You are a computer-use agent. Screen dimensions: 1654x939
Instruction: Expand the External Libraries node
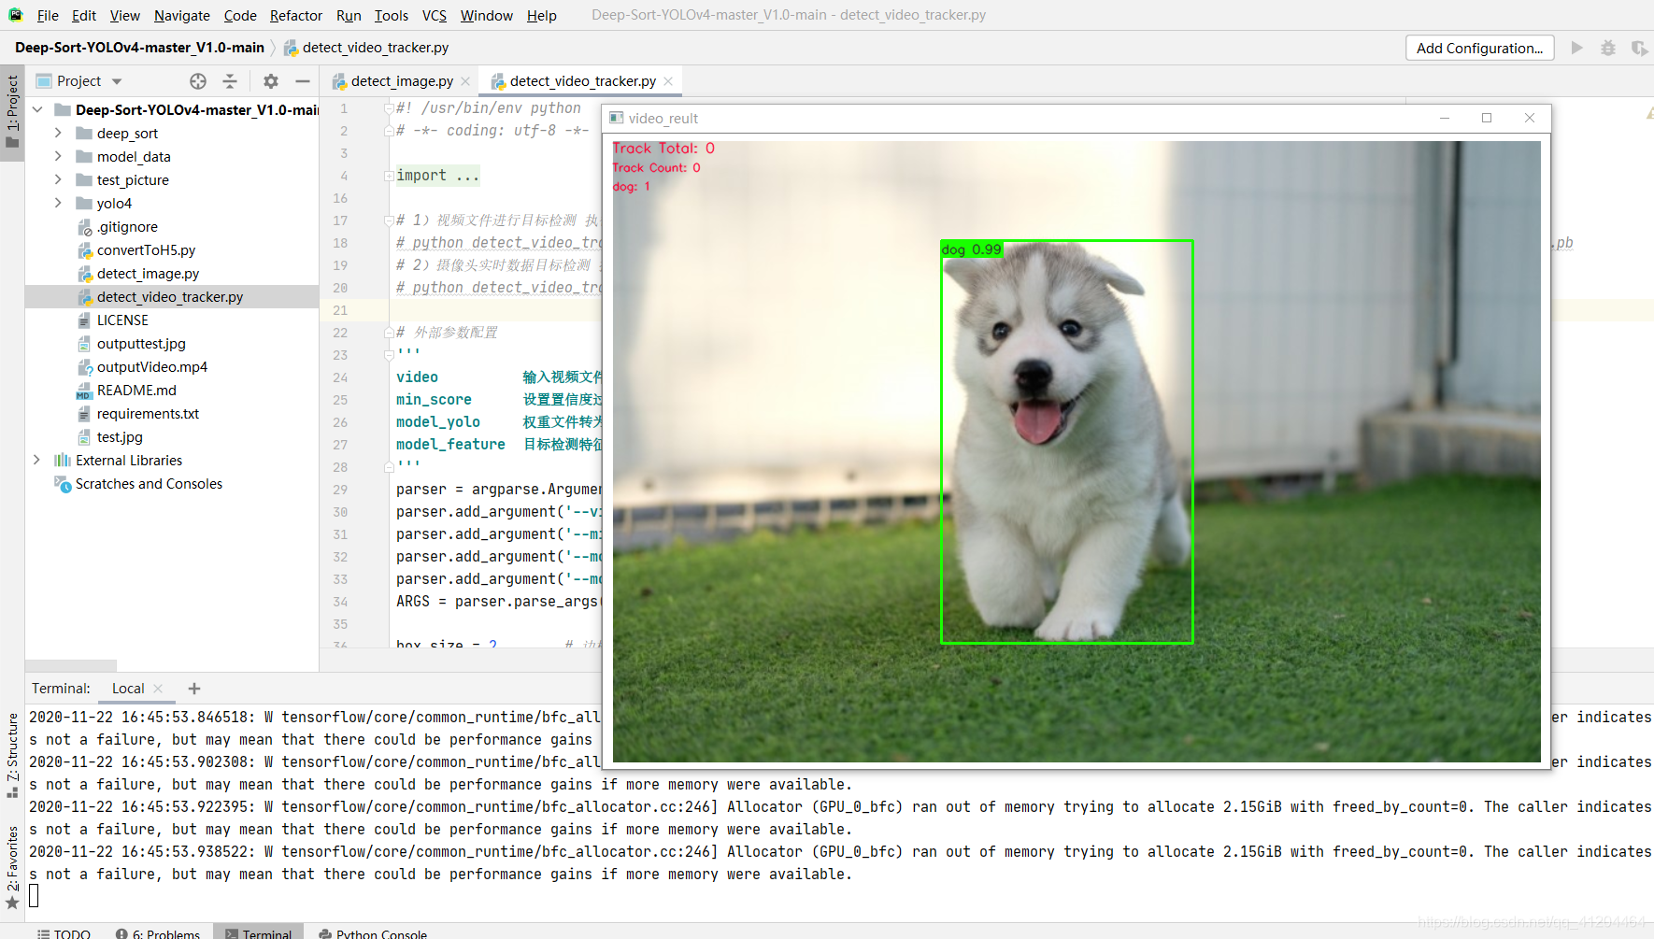click(x=36, y=460)
